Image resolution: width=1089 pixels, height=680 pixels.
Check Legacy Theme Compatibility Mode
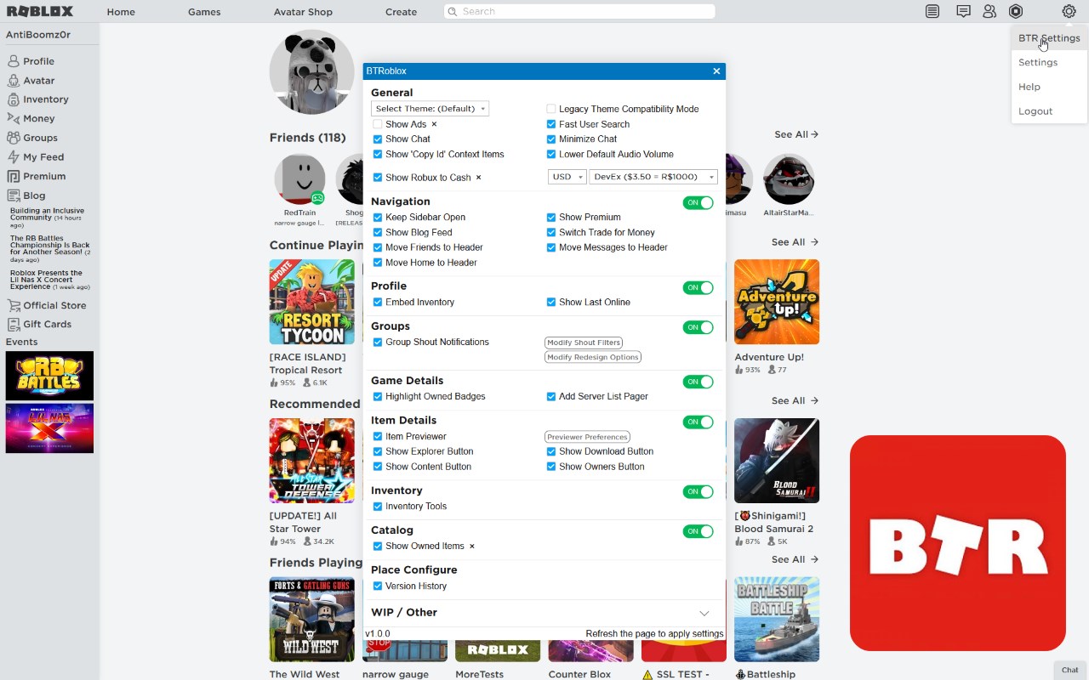pos(551,109)
